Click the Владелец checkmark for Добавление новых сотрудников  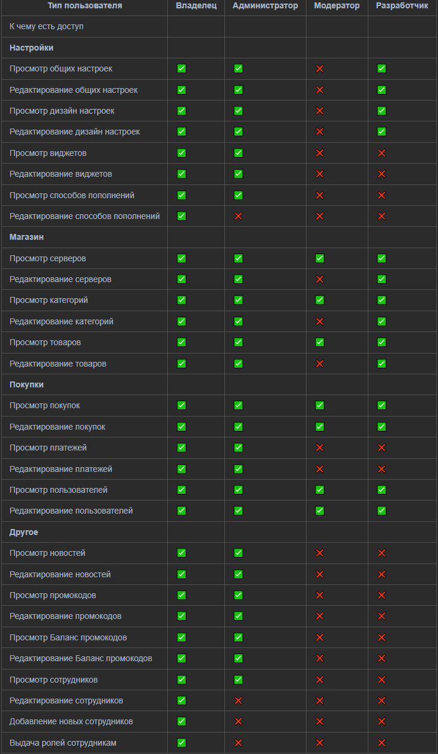coord(182,721)
